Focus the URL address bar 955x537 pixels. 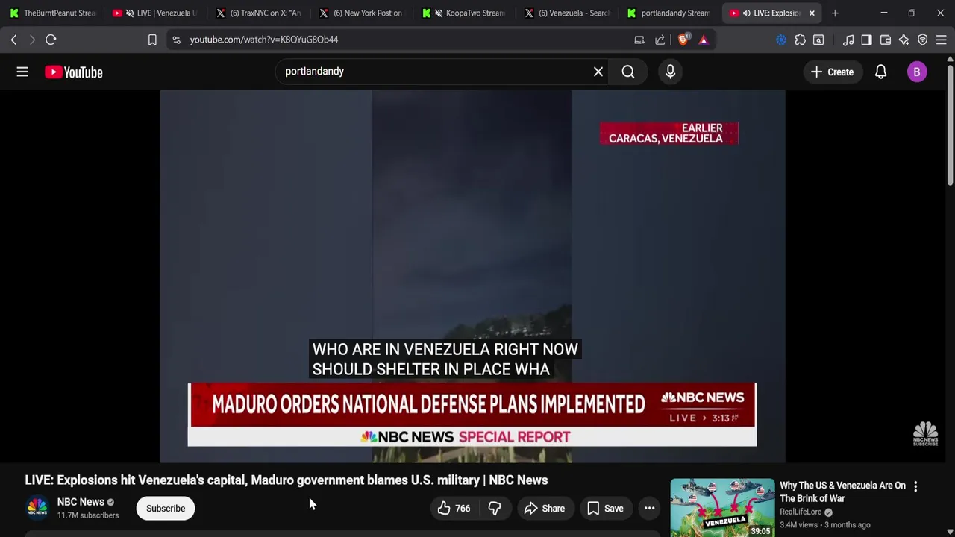click(403, 40)
